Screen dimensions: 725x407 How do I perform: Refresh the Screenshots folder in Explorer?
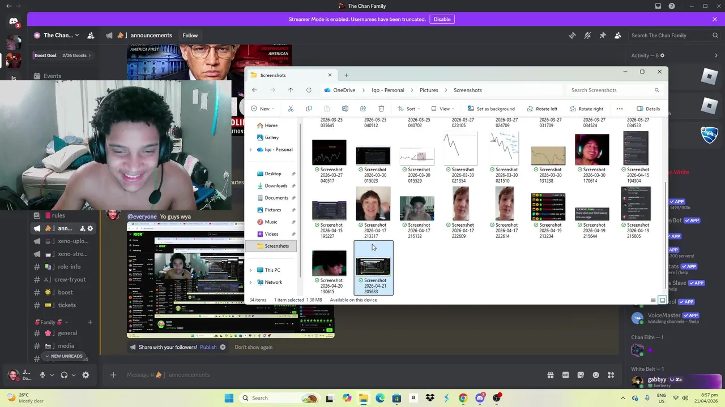(309, 90)
